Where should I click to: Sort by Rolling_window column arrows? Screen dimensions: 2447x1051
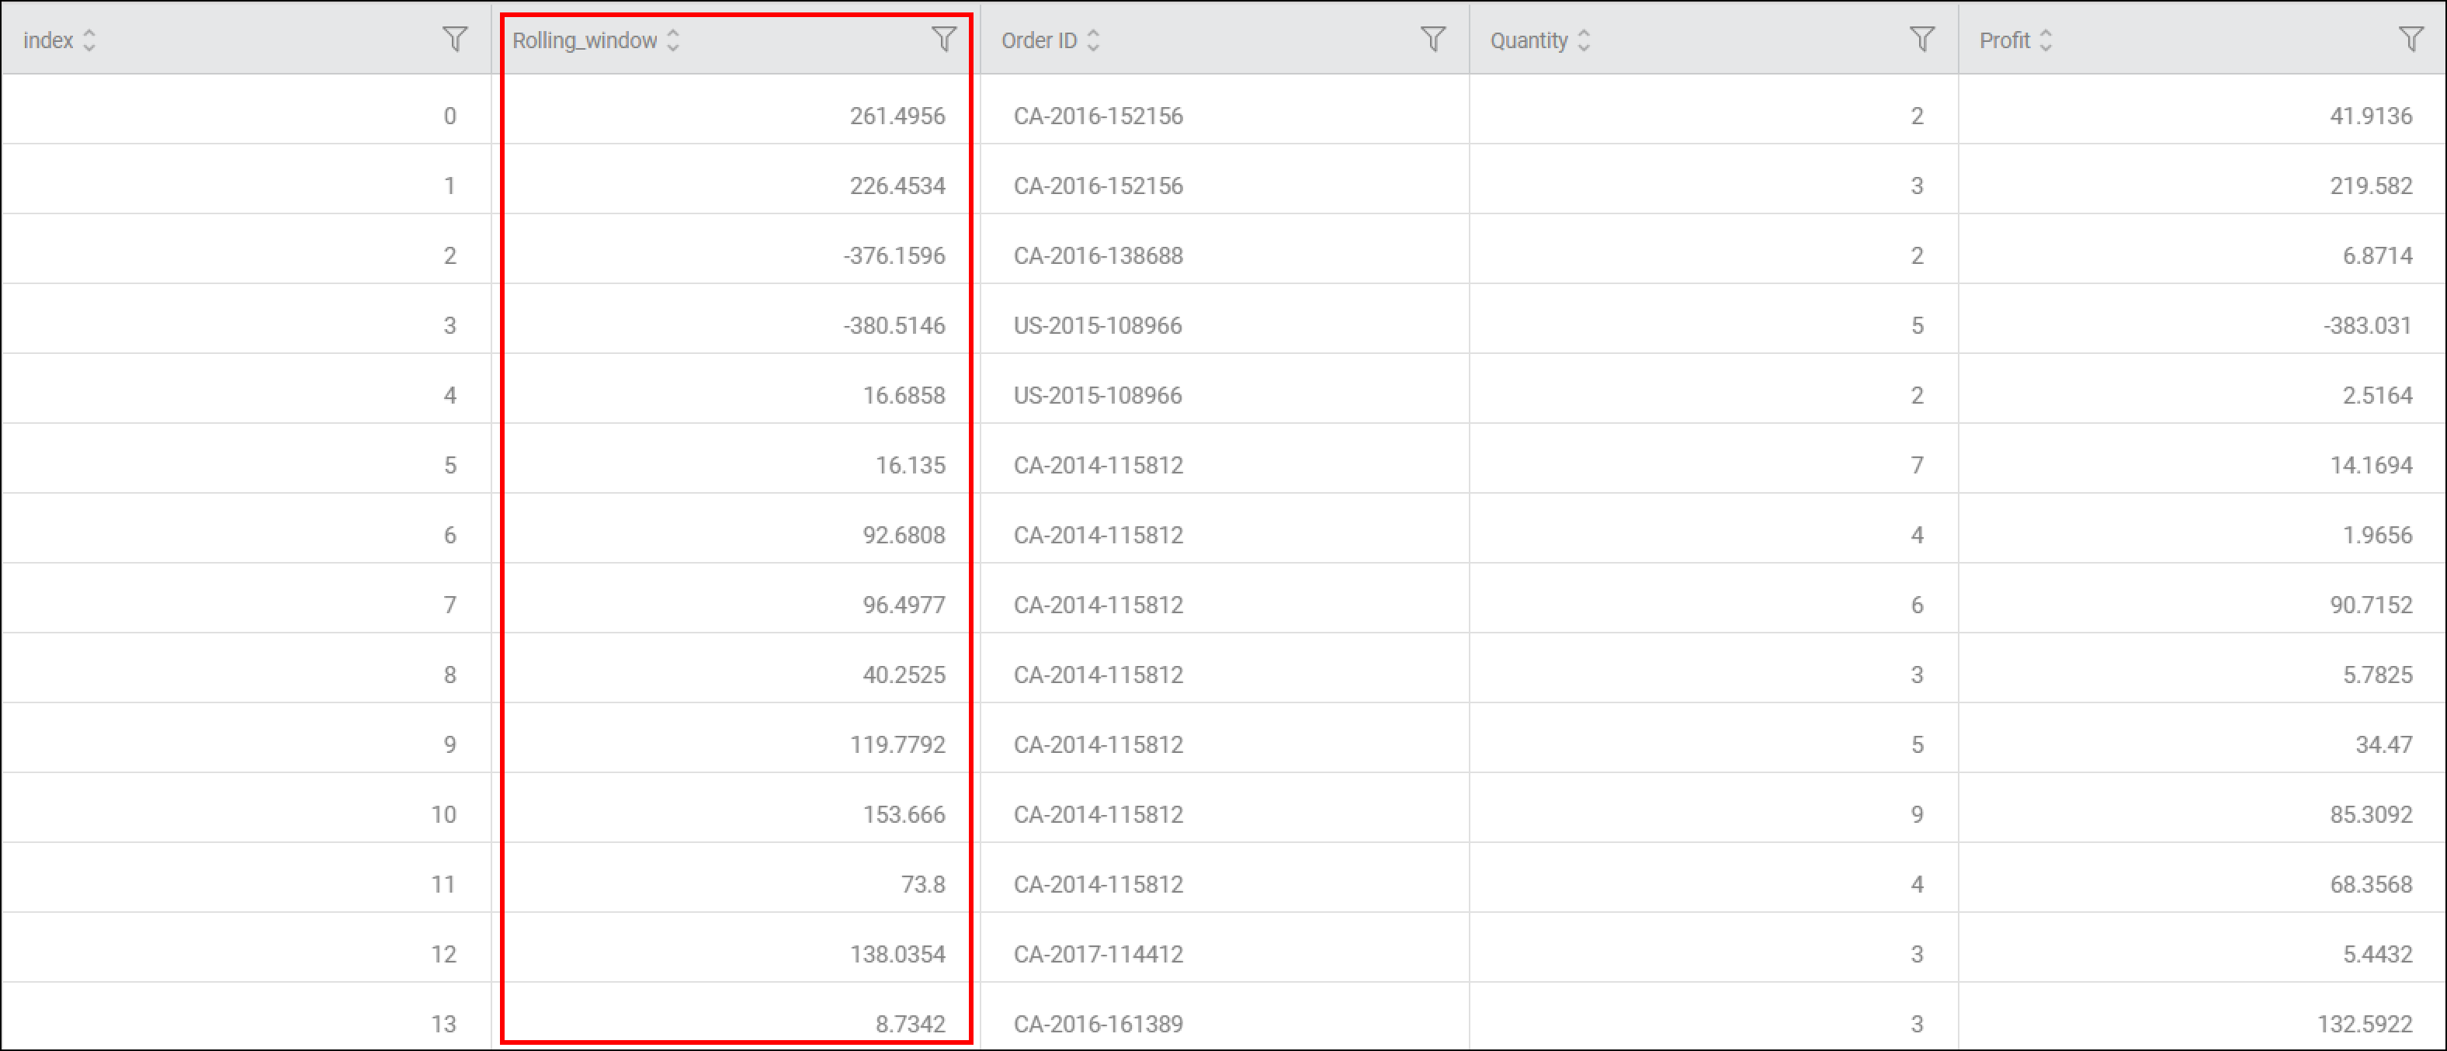coord(672,40)
